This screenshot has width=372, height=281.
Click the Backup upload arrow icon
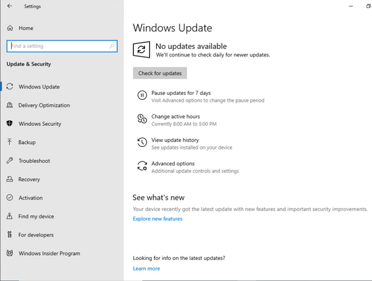(9, 142)
